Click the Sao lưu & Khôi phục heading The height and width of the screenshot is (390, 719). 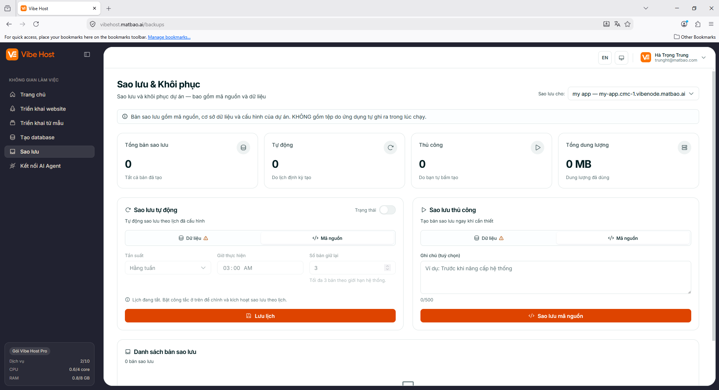pyautogui.click(x=159, y=84)
